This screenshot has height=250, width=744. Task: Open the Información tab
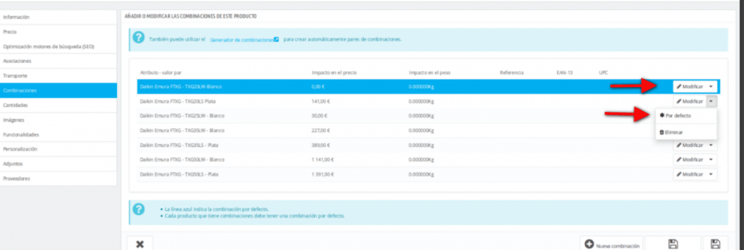tap(58, 17)
